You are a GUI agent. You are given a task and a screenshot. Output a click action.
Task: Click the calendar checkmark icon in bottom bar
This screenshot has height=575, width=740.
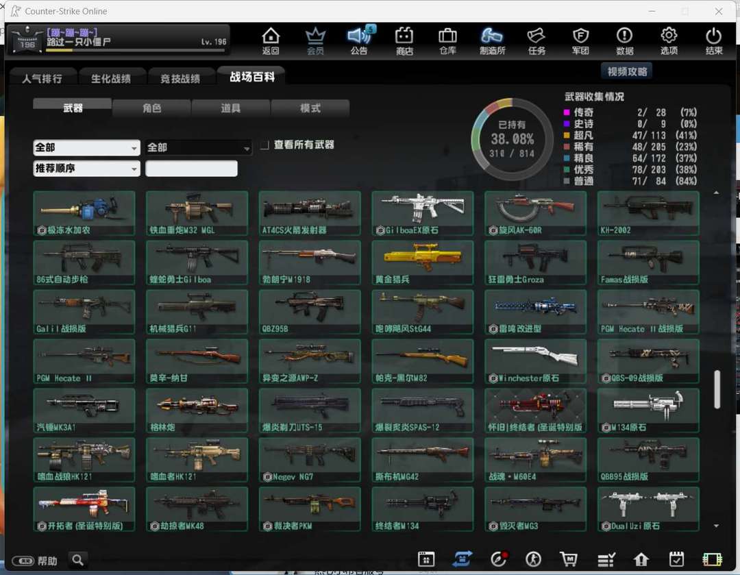coord(676,559)
